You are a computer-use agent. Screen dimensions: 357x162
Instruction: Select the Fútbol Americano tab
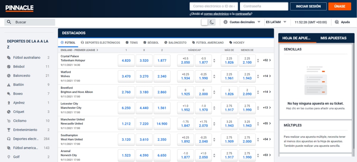click(x=208, y=42)
